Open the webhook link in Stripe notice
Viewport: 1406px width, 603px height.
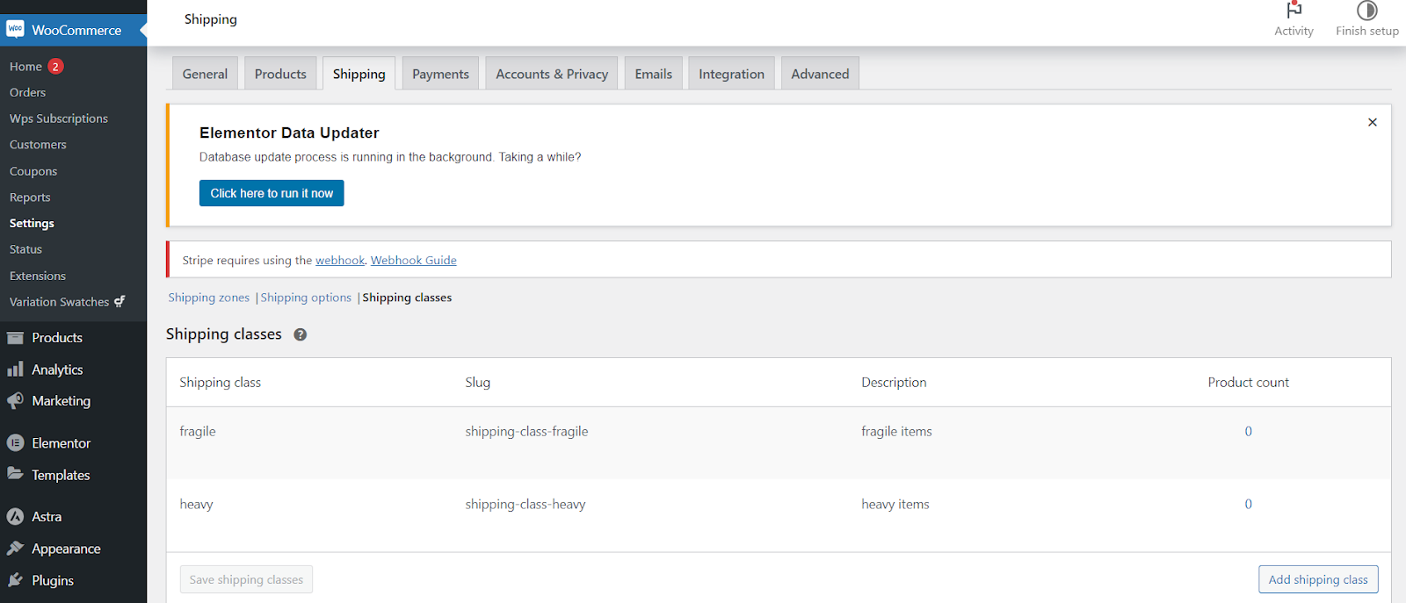tap(340, 260)
